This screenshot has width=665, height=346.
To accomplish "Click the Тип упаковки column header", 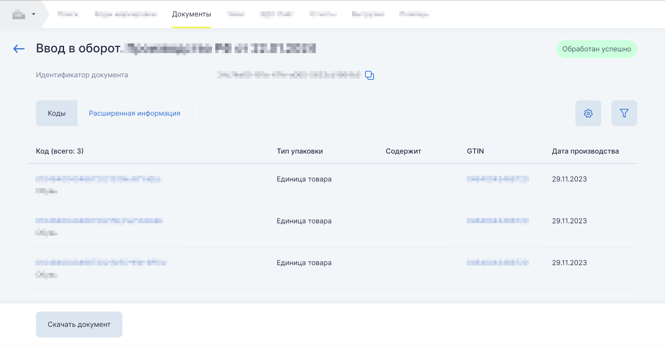I will click(x=300, y=151).
